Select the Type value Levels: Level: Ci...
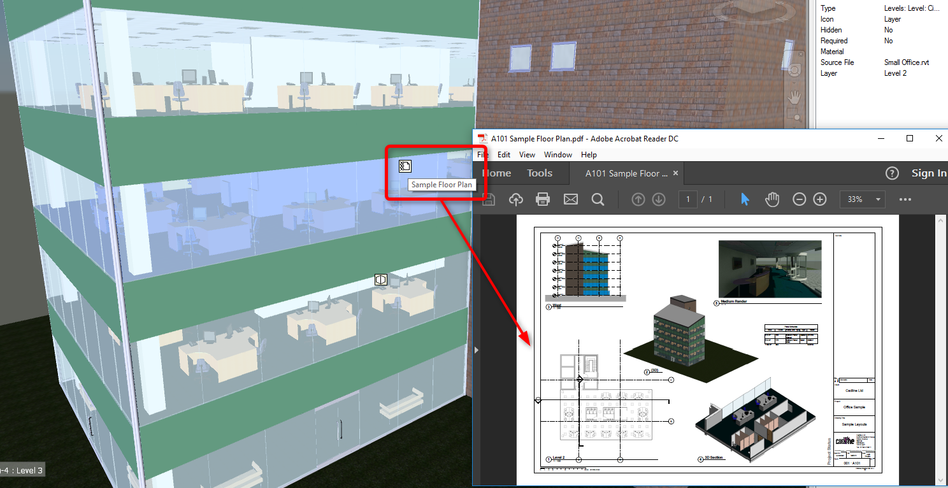Viewport: 948px width, 488px height. click(x=912, y=8)
